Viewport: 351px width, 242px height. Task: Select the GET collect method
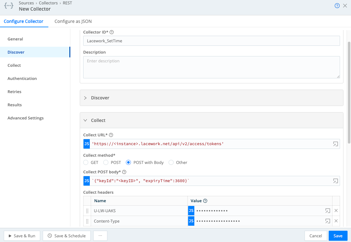coord(86,162)
